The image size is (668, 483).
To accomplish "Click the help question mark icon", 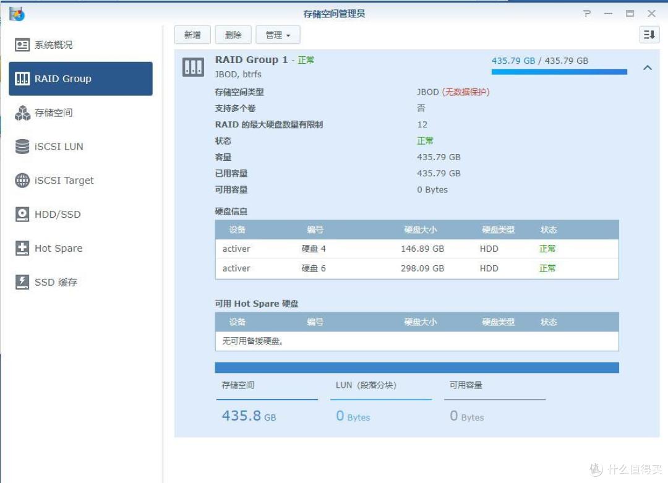I will (x=587, y=14).
